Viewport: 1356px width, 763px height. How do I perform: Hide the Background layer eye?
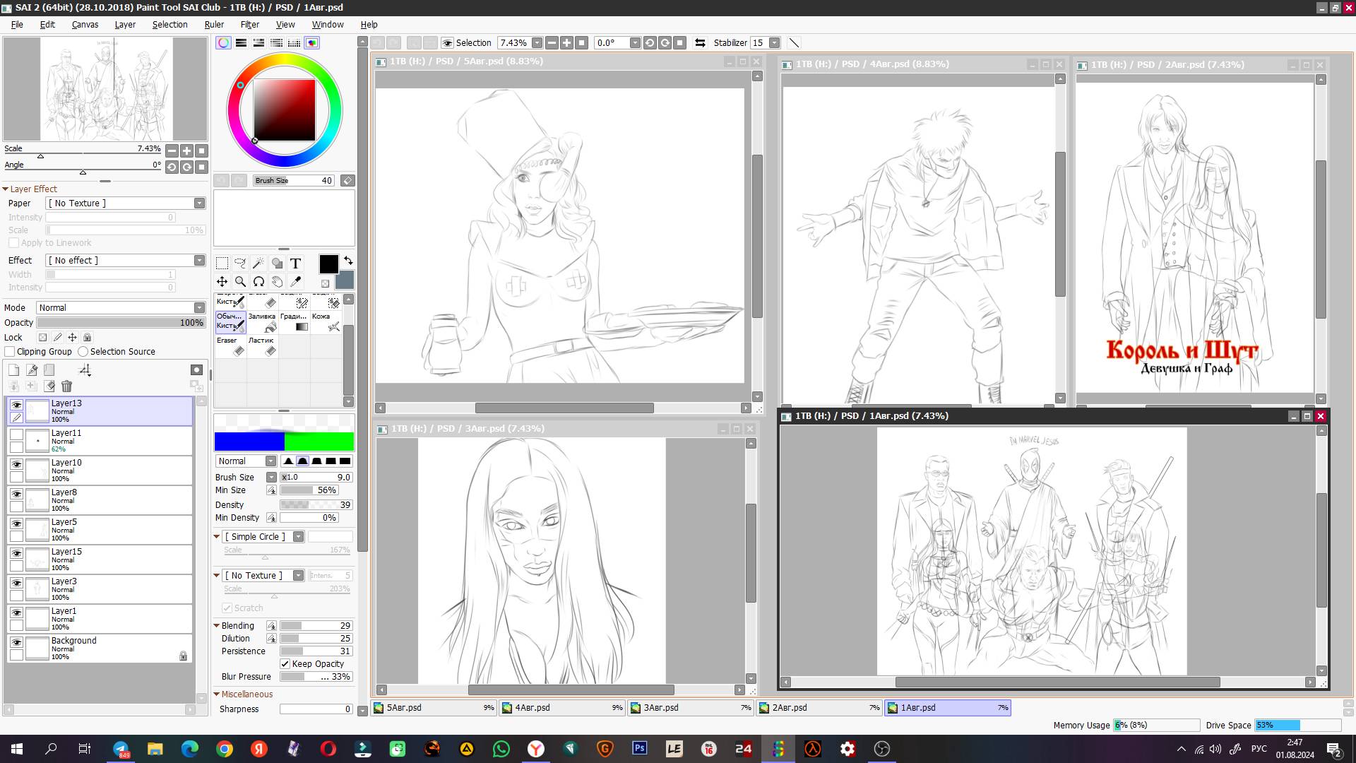16,642
